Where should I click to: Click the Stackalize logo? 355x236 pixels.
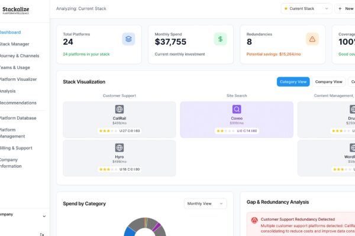[x=15, y=11]
